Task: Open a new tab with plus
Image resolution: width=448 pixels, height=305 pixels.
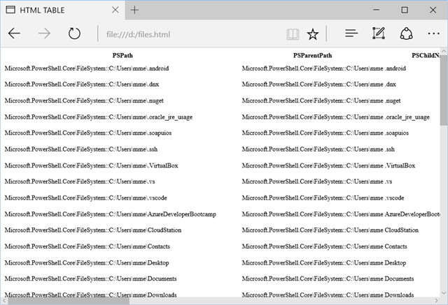Action: click(134, 10)
